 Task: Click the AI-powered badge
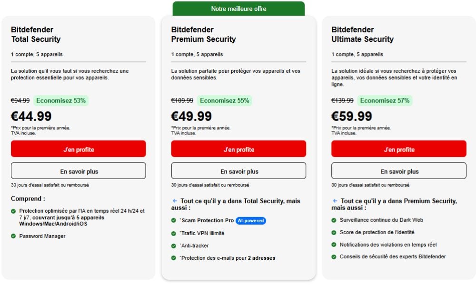(251, 220)
